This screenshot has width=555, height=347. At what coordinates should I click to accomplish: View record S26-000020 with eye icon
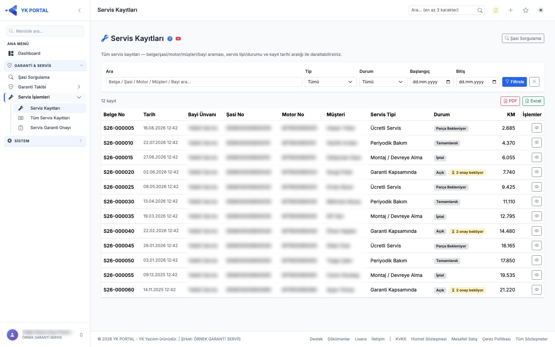(x=537, y=172)
